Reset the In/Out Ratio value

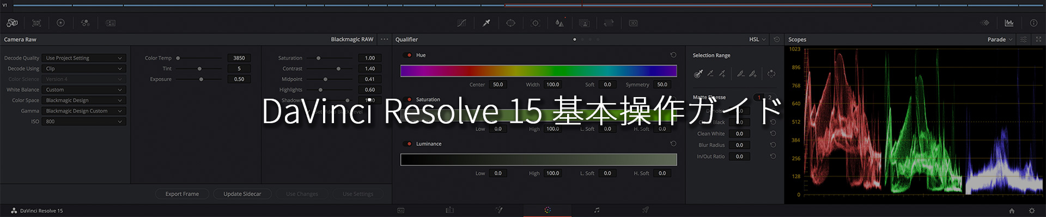tap(773, 156)
